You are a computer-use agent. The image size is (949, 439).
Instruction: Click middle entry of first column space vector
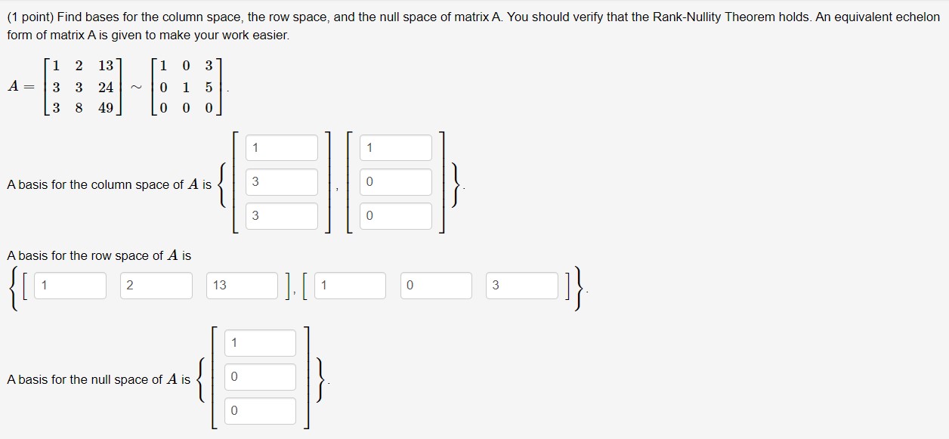click(x=282, y=182)
